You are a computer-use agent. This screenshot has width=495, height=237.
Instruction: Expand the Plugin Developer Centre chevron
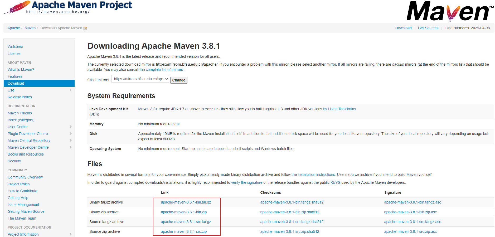70,134
